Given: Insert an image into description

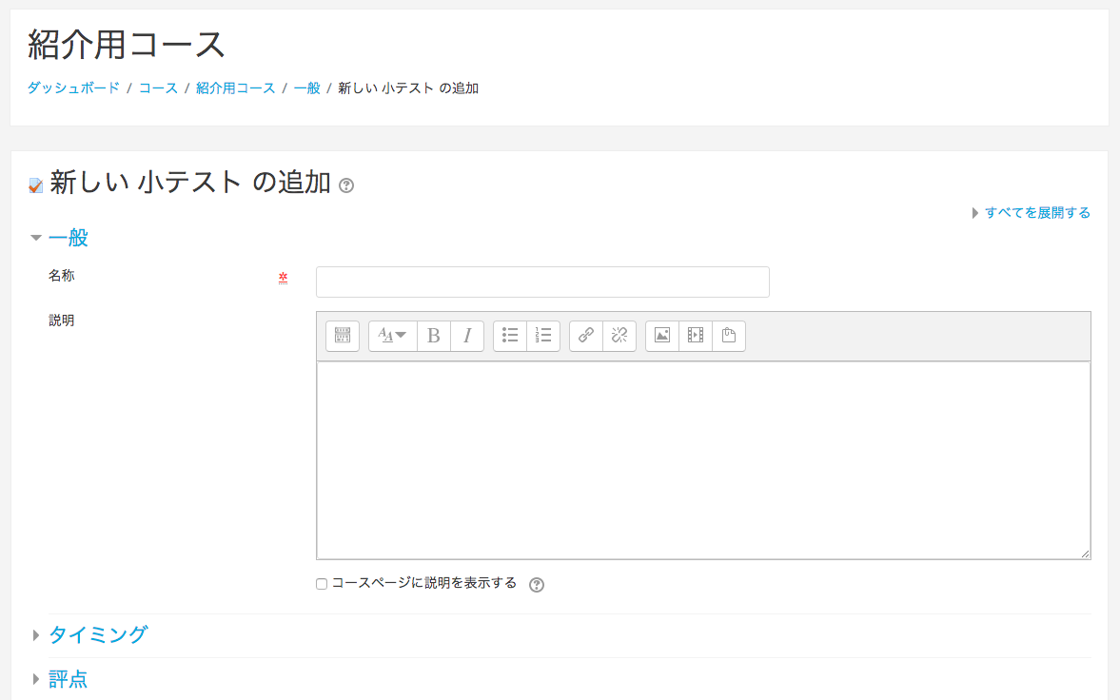Looking at the screenshot, I should tap(662, 336).
